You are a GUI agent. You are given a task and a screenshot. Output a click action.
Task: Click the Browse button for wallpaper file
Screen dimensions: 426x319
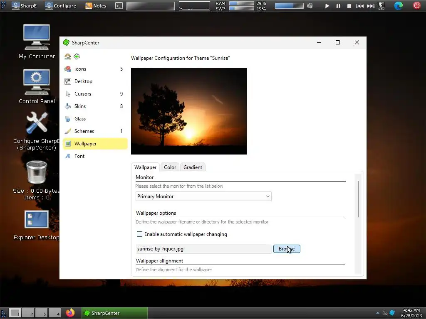click(x=287, y=249)
